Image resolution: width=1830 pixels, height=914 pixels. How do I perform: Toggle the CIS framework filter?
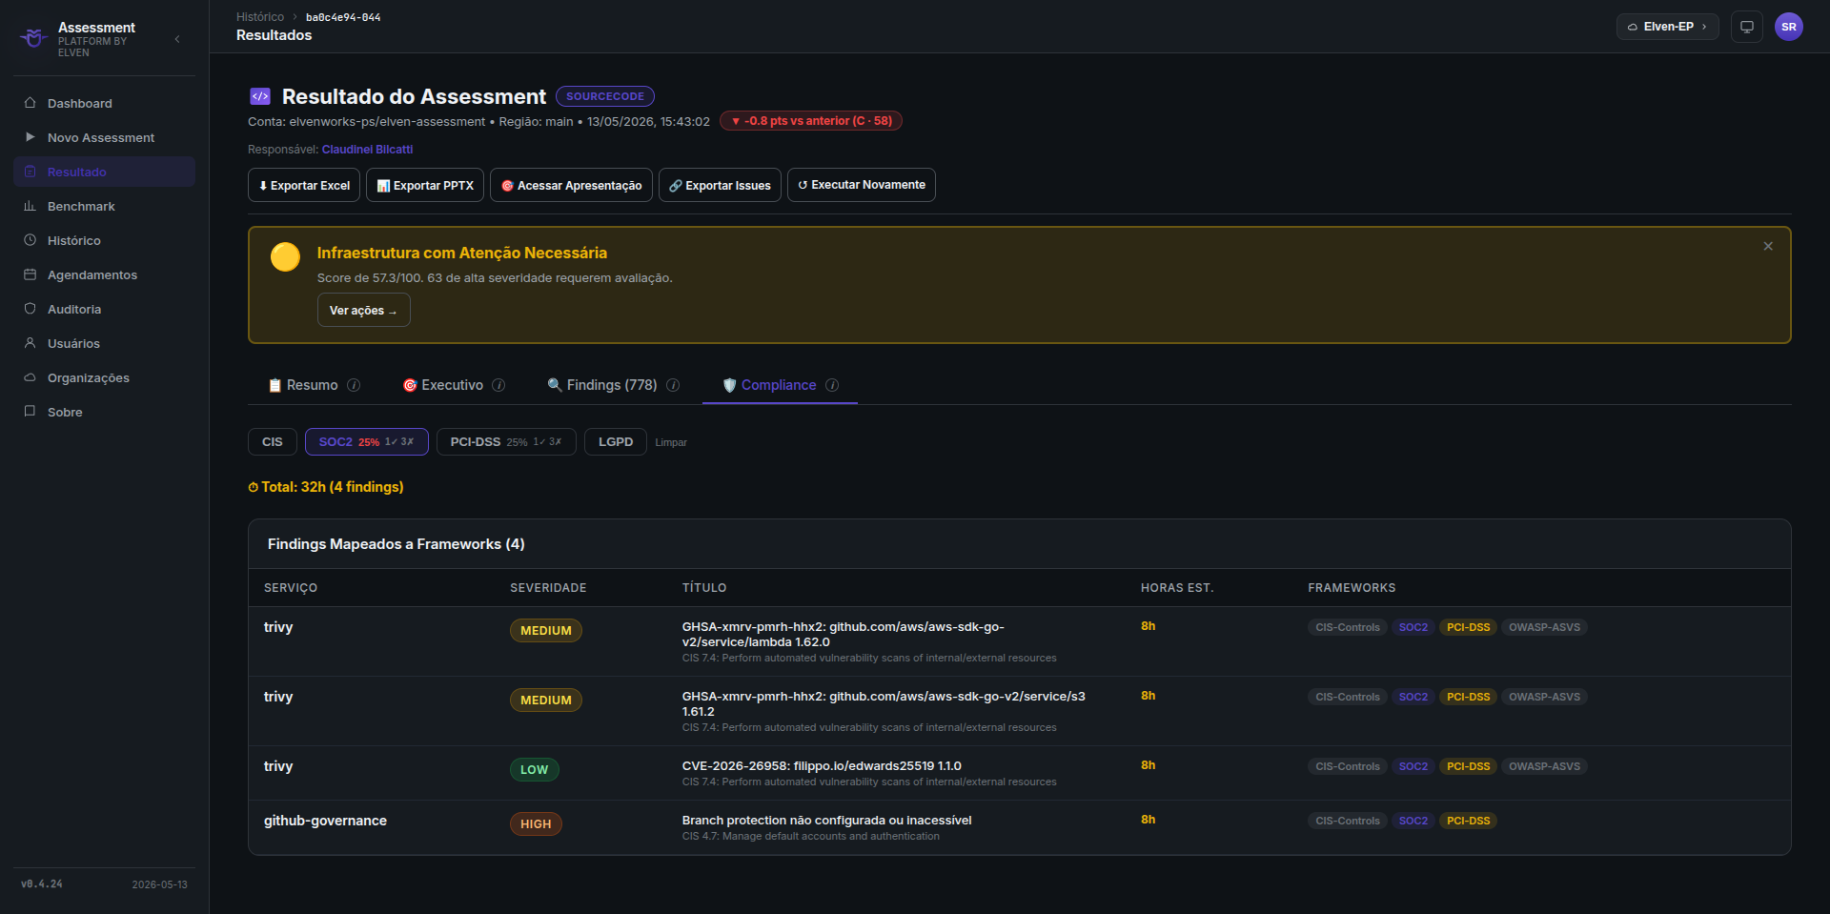coord(273,442)
